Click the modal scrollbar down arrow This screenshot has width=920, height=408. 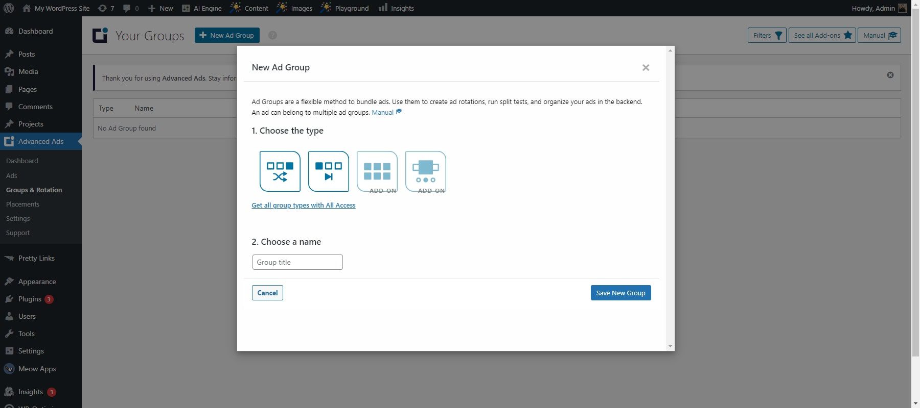pyautogui.click(x=670, y=346)
